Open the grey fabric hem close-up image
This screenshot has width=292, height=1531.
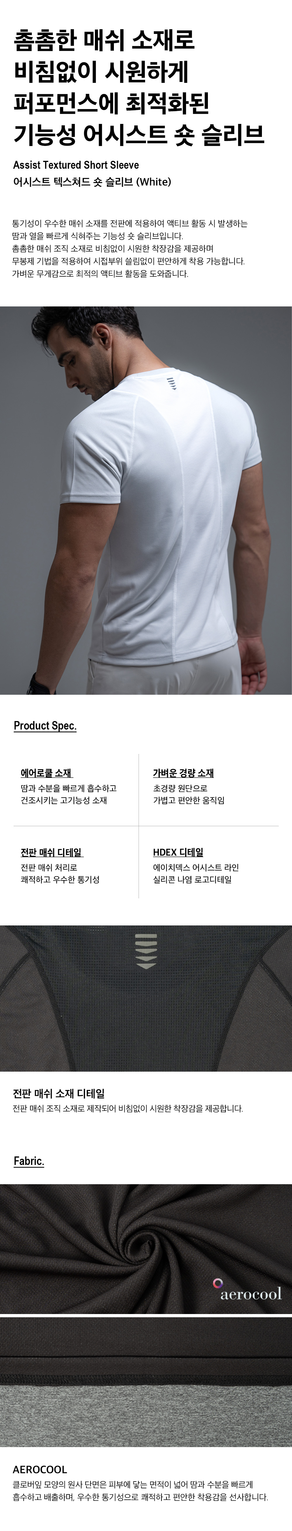[x=146, y=1383]
